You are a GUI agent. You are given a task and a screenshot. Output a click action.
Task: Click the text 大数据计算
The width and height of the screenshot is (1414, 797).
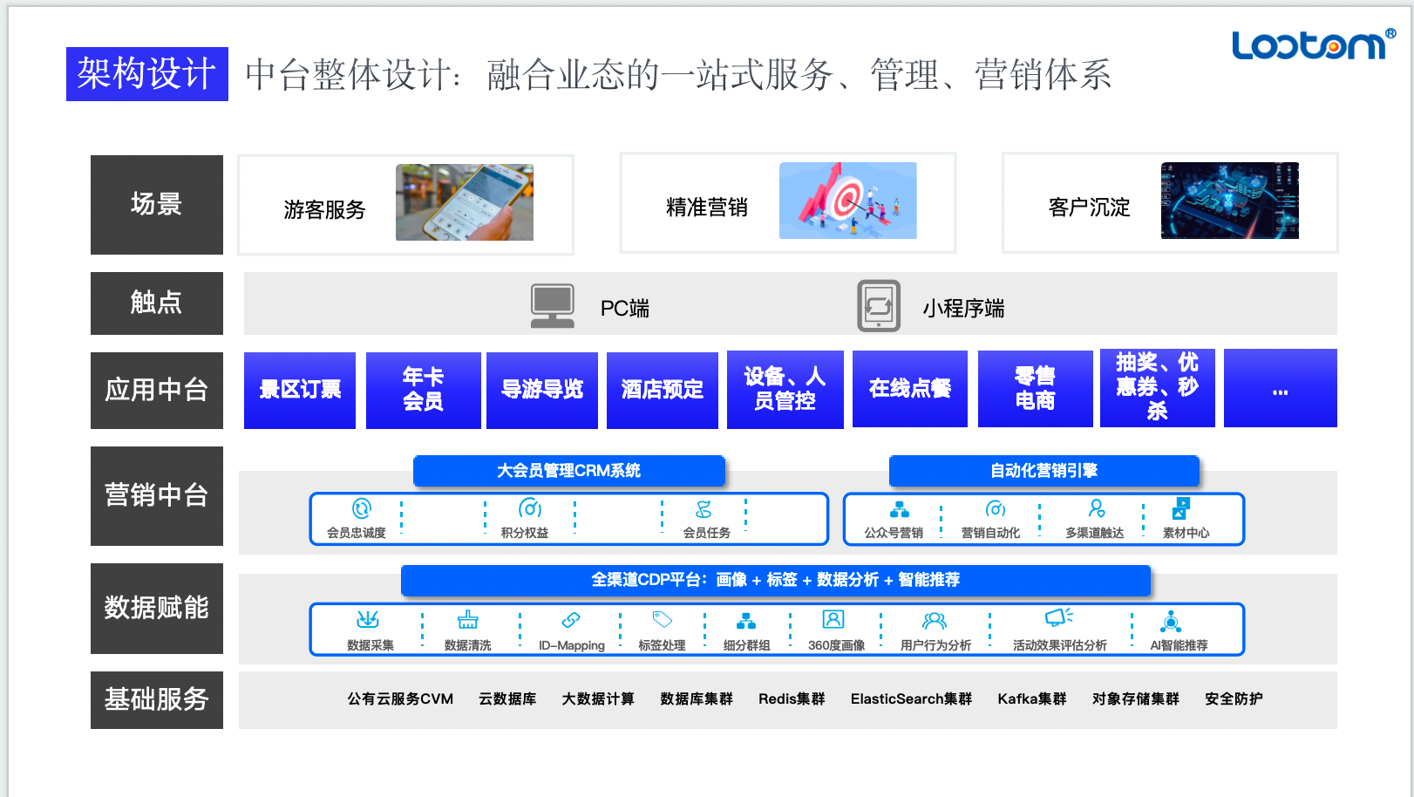(598, 699)
